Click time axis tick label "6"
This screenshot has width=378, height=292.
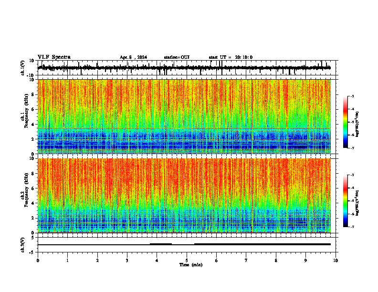(216, 261)
